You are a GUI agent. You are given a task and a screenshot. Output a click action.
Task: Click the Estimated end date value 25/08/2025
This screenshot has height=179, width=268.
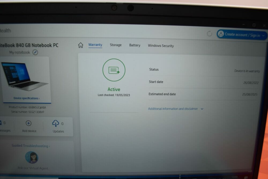coord(250,94)
